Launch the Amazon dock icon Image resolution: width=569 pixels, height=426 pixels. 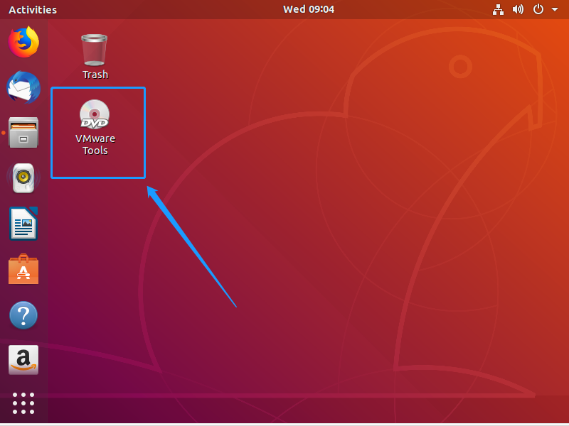[23, 360]
